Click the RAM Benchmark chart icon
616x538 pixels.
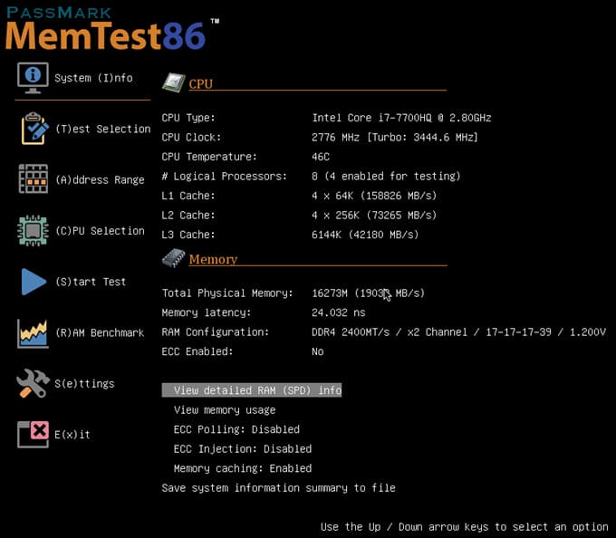pyautogui.click(x=33, y=333)
